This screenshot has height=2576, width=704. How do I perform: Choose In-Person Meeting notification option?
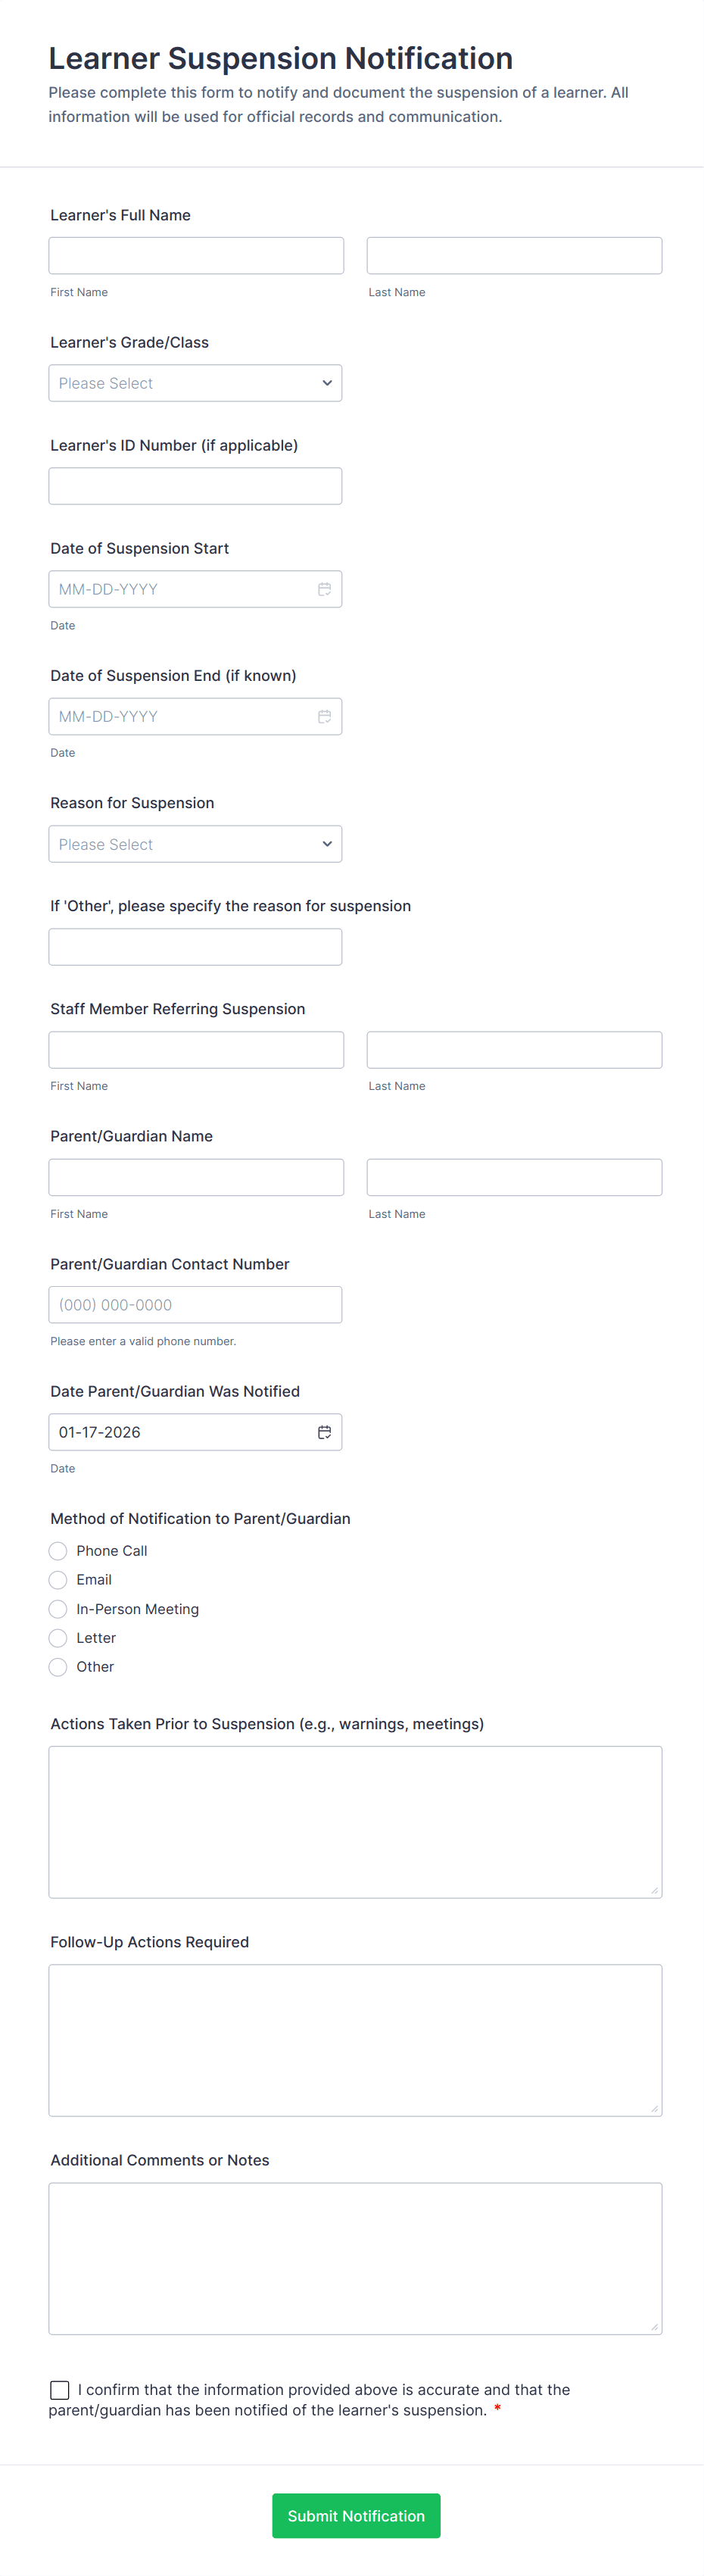tap(58, 1609)
